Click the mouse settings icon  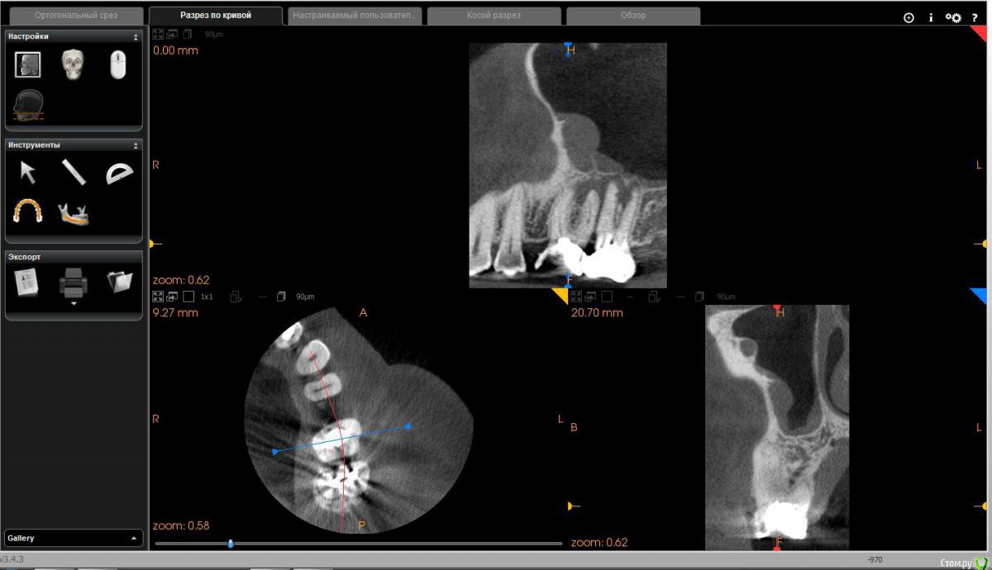tap(118, 64)
